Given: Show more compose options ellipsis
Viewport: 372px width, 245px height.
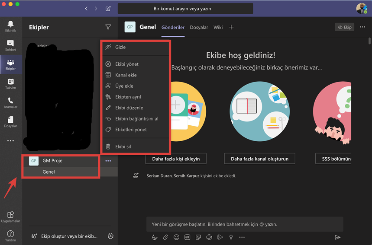Looking at the screenshot, I should tap(242, 237).
